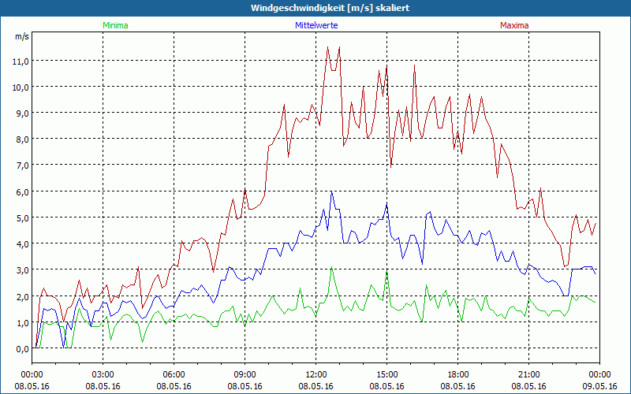This screenshot has height=394, width=631.
Task: Click the 12:00 time axis label
Action: coord(316,375)
